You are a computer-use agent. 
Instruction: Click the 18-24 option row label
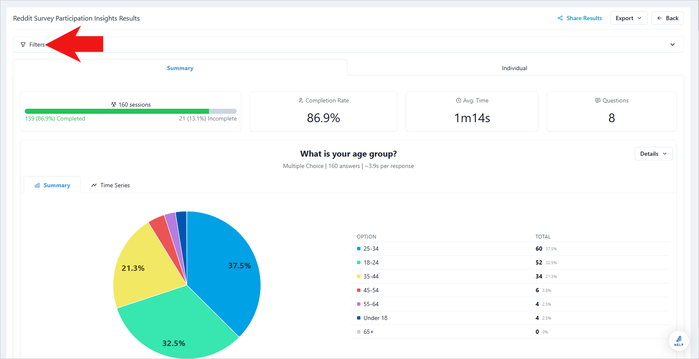pyautogui.click(x=371, y=262)
